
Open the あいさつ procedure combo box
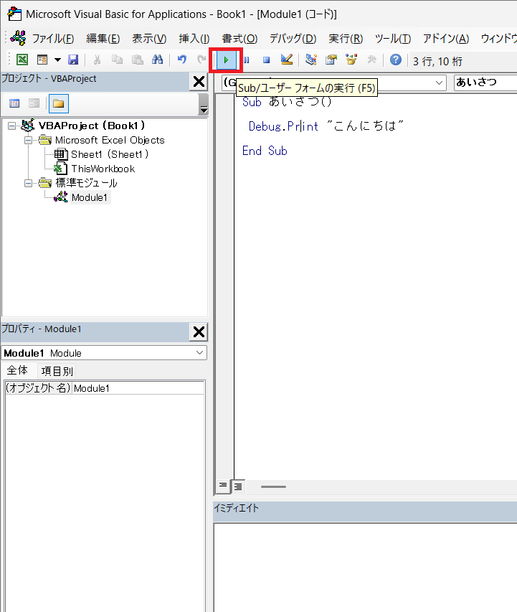[485, 83]
